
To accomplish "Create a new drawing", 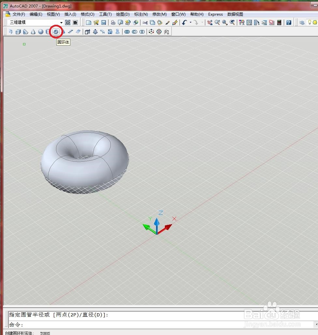I will 88,22.
